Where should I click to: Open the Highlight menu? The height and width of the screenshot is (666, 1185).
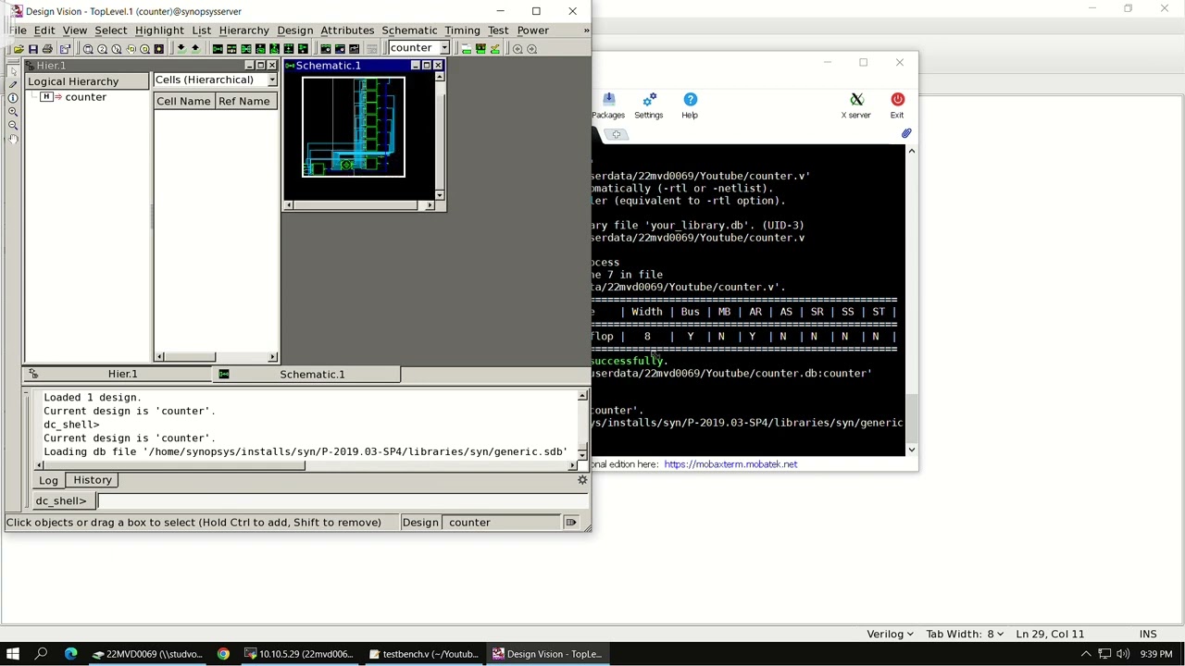pos(159,31)
